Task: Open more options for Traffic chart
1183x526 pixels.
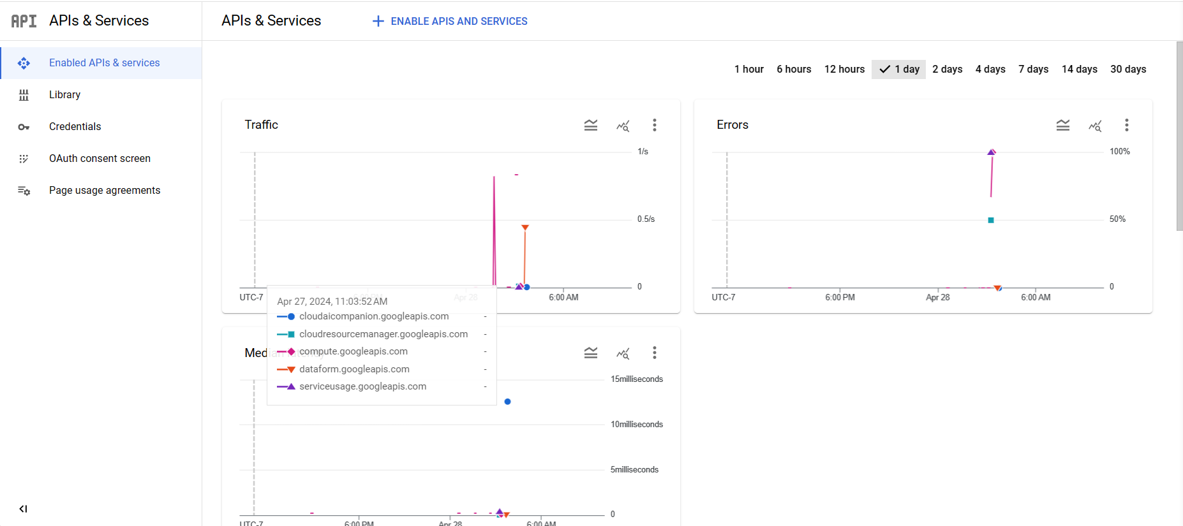Action: [x=655, y=125]
